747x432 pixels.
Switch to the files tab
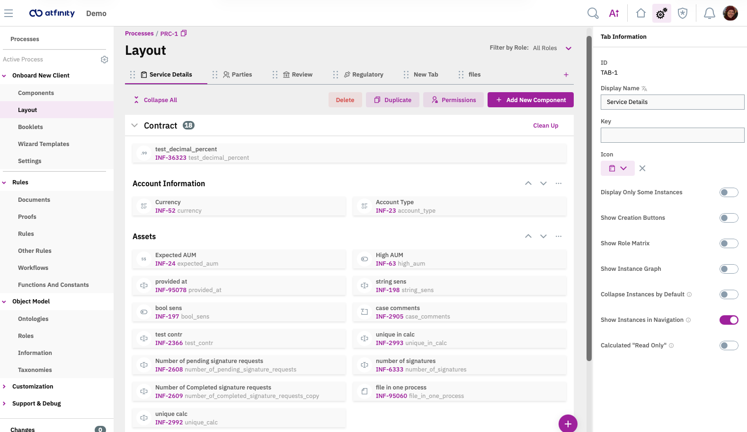click(x=474, y=75)
